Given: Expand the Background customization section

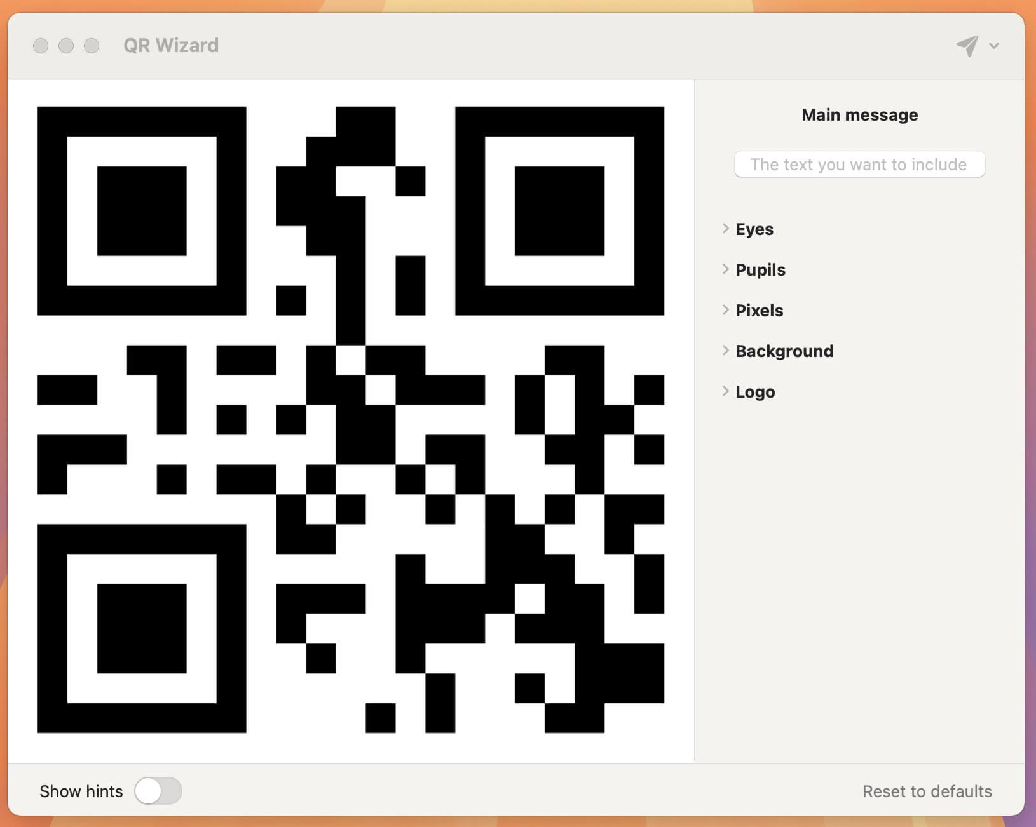Looking at the screenshot, I should (784, 351).
